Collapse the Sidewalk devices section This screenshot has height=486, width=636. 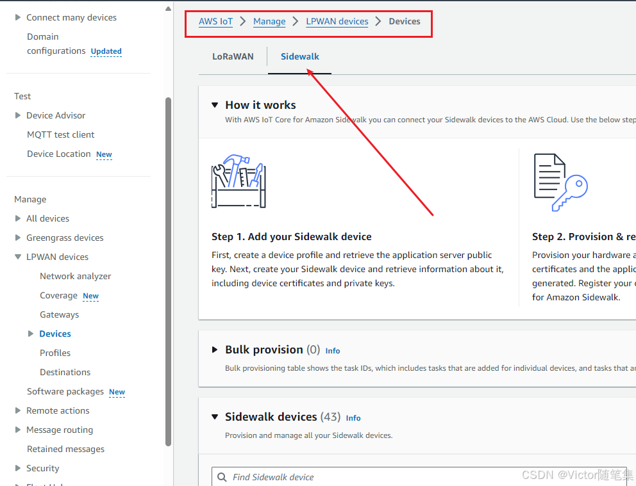[x=215, y=417]
